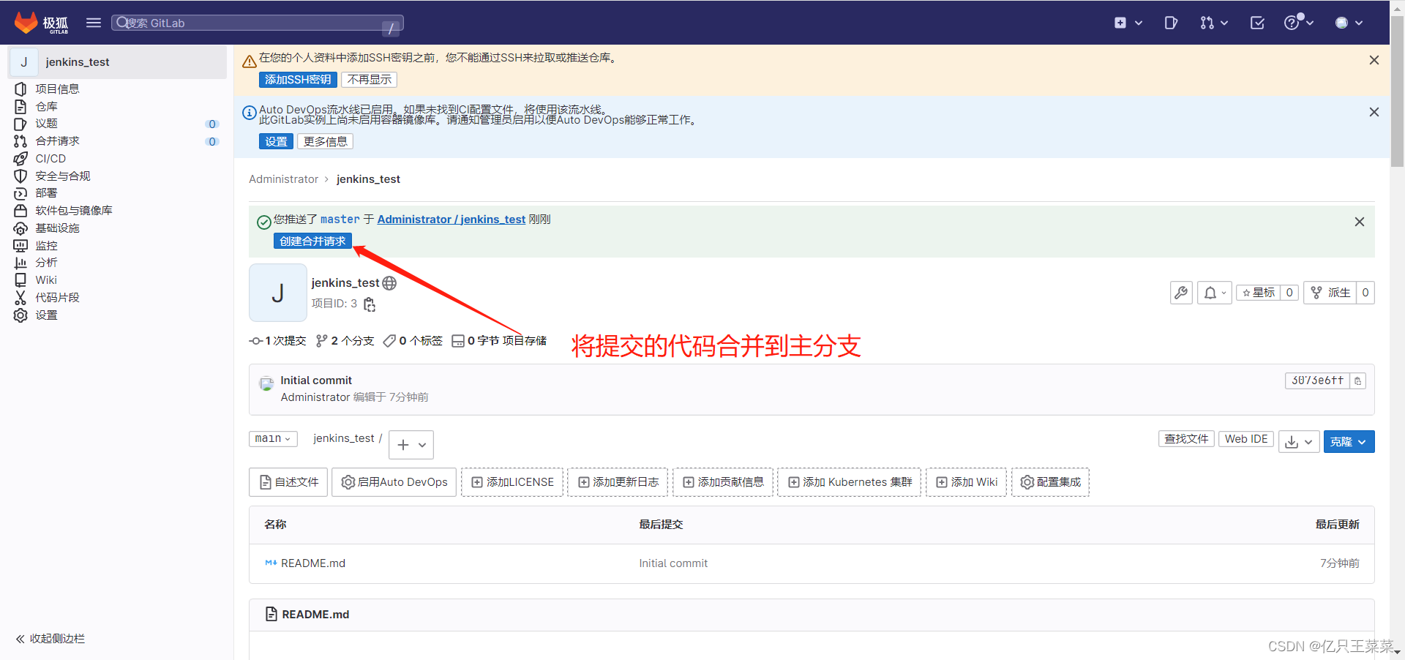Viewport: 1405px width, 660px height.
Task: Open the 1 次提交 commits link
Action: (278, 341)
